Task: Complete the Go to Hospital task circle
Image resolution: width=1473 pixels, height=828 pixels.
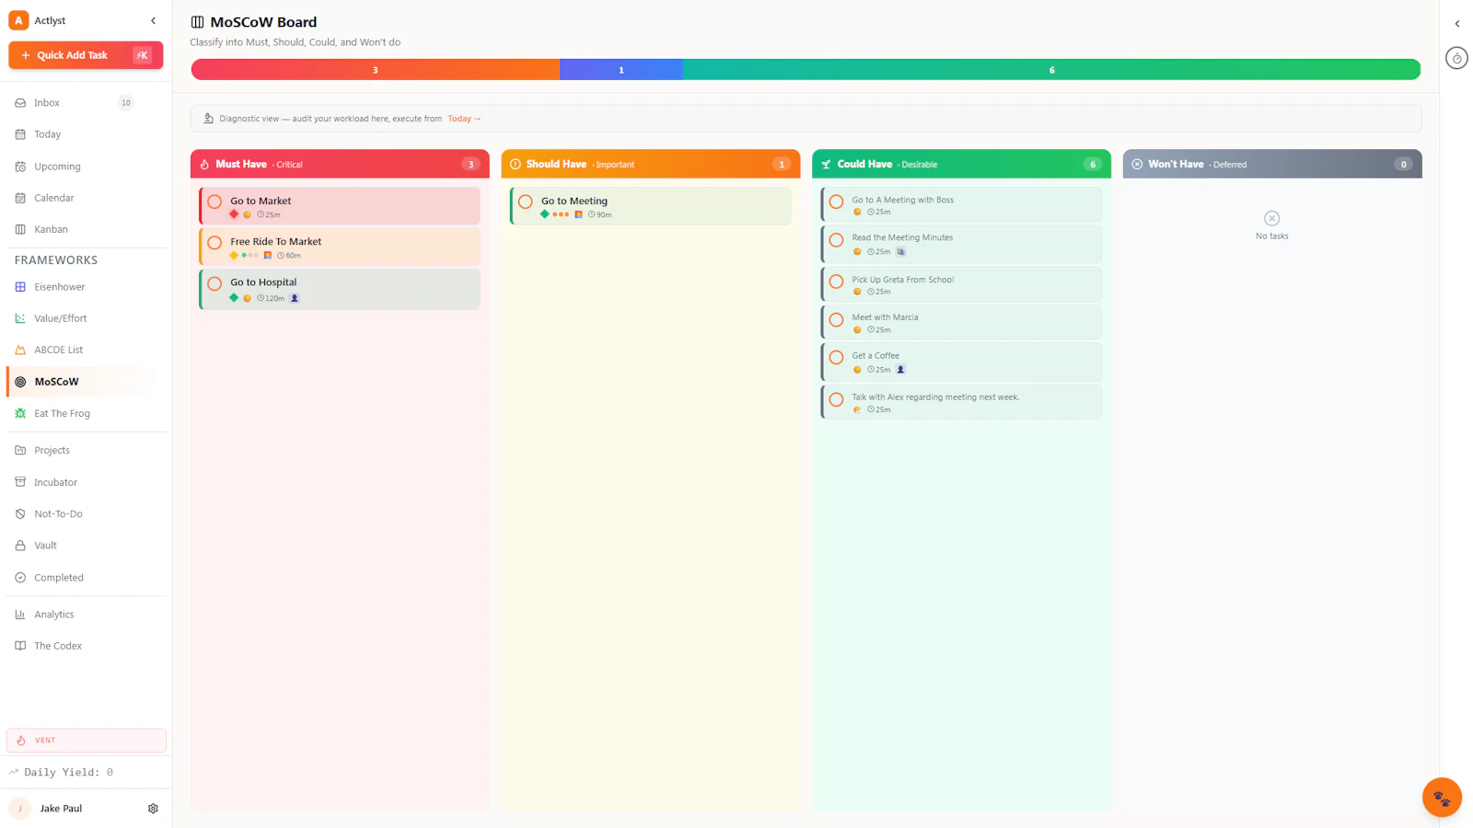Action: (x=215, y=283)
